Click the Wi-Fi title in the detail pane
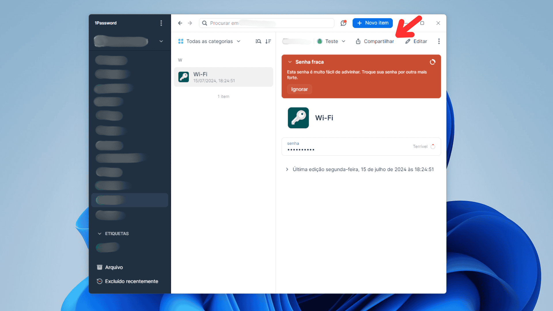 click(x=324, y=118)
